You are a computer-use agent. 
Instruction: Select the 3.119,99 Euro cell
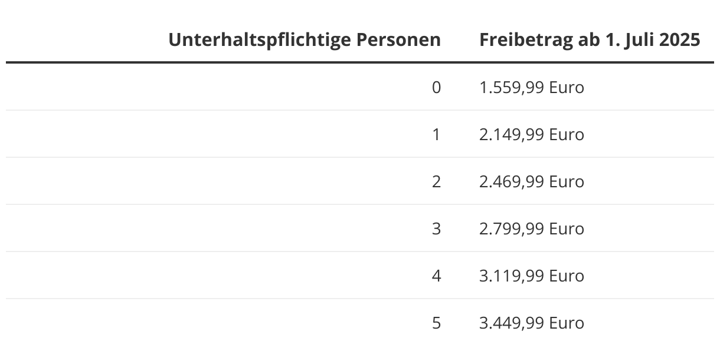532,276
